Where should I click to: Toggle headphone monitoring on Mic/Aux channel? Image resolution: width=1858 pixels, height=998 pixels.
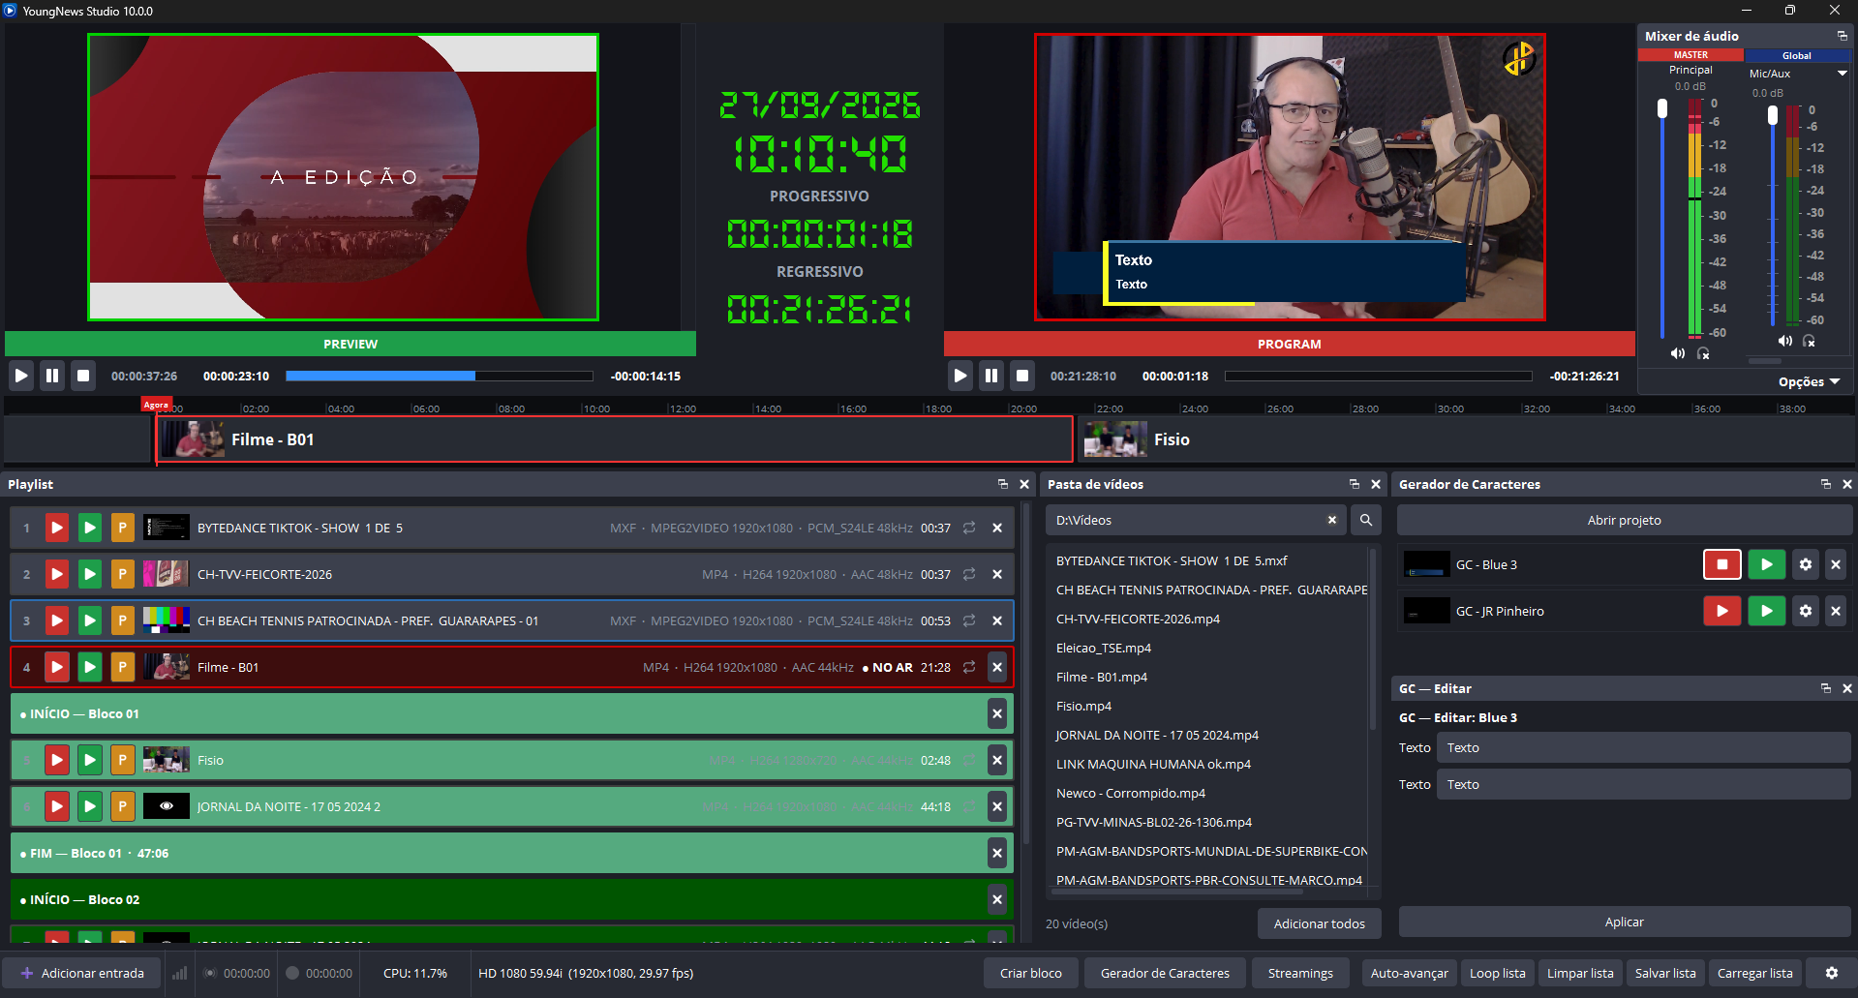click(1809, 341)
